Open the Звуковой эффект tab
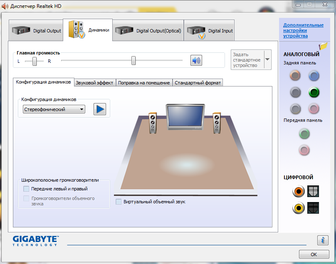Image resolution: width=336 pixels, height=264 pixels. pyautogui.click(x=94, y=83)
